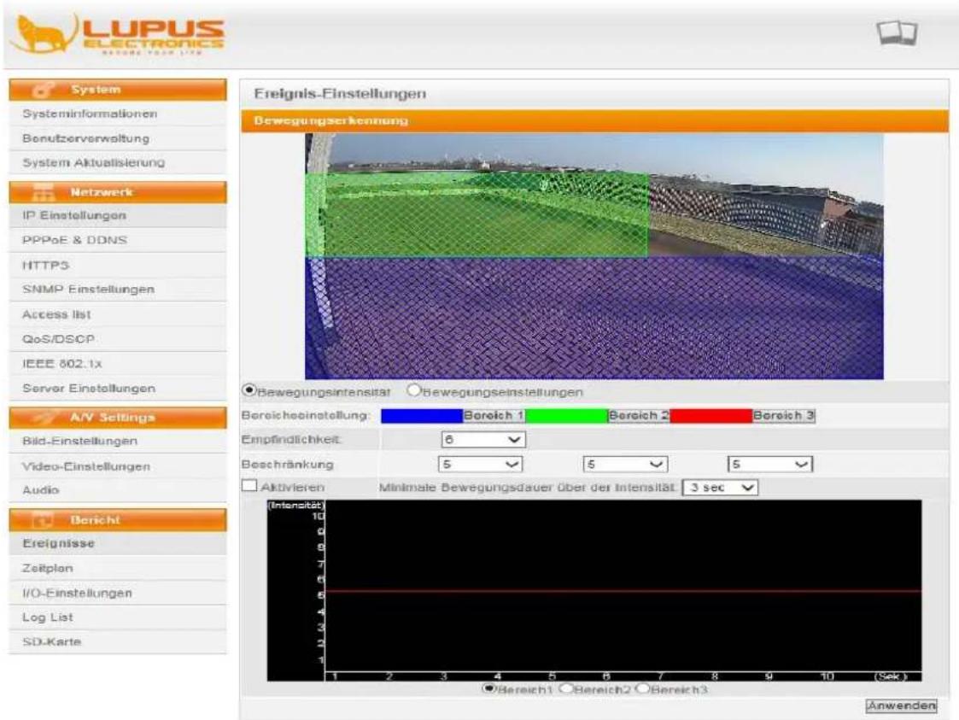The width and height of the screenshot is (959, 720).
Task: Click the blue Bereich 1 color swatch
Action: [422, 415]
